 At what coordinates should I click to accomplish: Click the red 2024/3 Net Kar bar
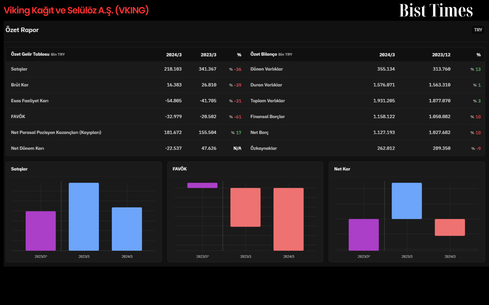pos(450,227)
